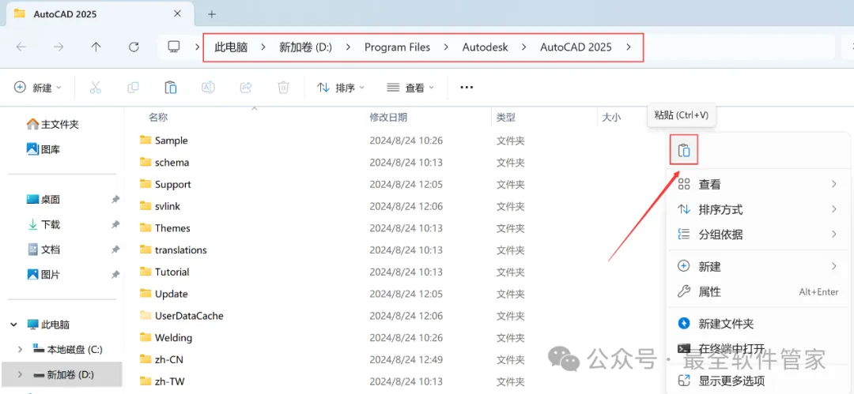
Task: Sort by the 大小 column header
Action: 611,117
